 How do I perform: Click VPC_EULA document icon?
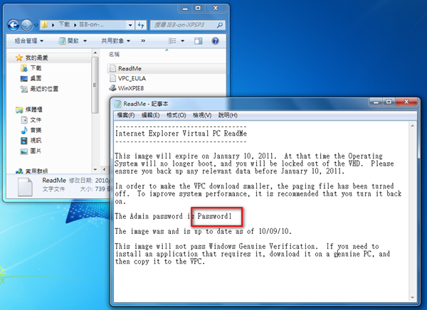(x=112, y=78)
